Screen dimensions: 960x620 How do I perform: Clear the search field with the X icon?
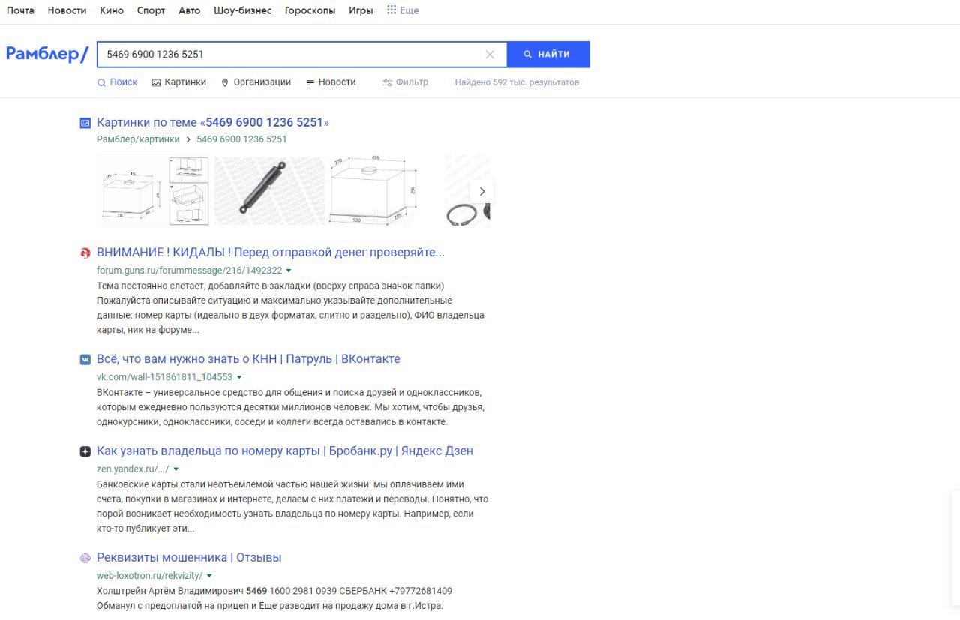[x=490, y=55]
